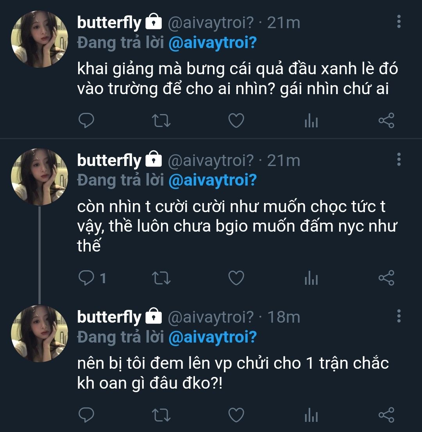The width and height of the screenshot is (422, 432).
Task: Retweet the 'khai giảng' tweet
Action: (x=161, y=121)
